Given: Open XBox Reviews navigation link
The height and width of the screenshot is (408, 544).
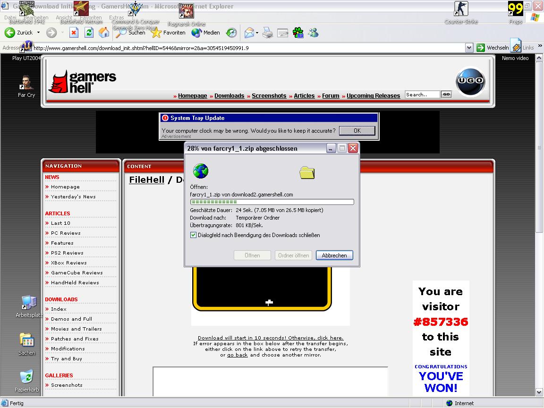Looking at the screenshot, I should pyautogui.click(x=68, y=263).
